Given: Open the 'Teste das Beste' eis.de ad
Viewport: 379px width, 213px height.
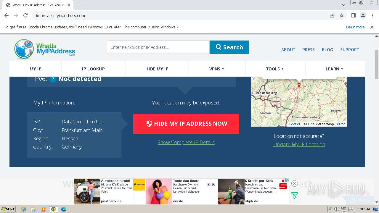Looking at the screenshot, I should tap(182, 191).
